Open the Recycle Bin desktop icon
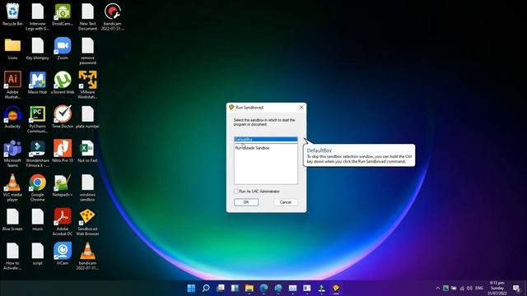Screen dimensions: 527x296 [x=12, y=15]
